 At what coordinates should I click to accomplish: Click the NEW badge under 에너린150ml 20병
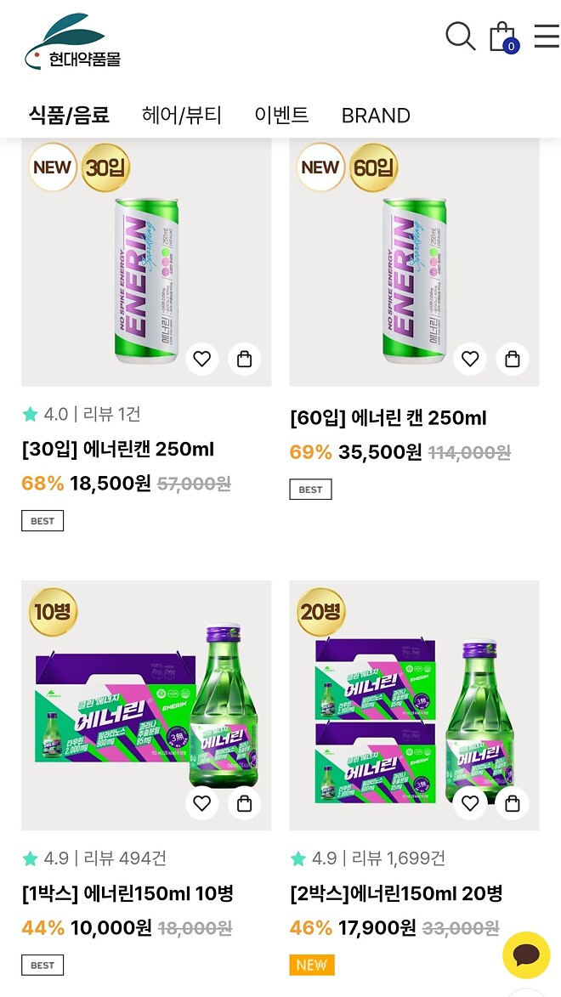(312, 965)
